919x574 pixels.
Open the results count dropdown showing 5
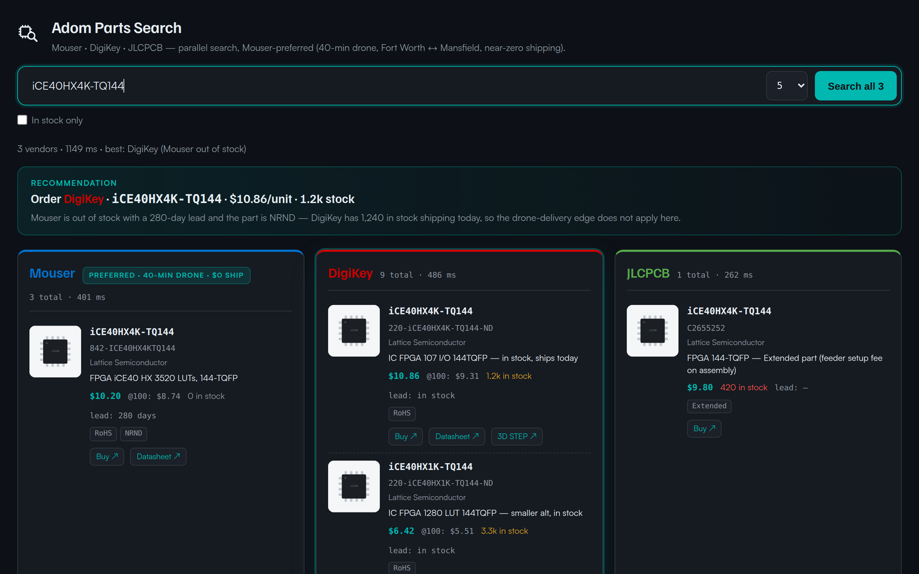tap(787, 86)
